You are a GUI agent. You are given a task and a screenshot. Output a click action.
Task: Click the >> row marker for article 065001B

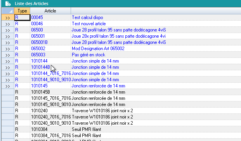[8, 42]
